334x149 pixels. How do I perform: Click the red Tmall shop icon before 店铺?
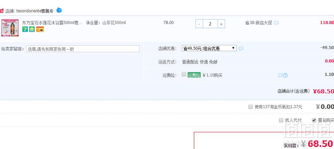(1, 11)
